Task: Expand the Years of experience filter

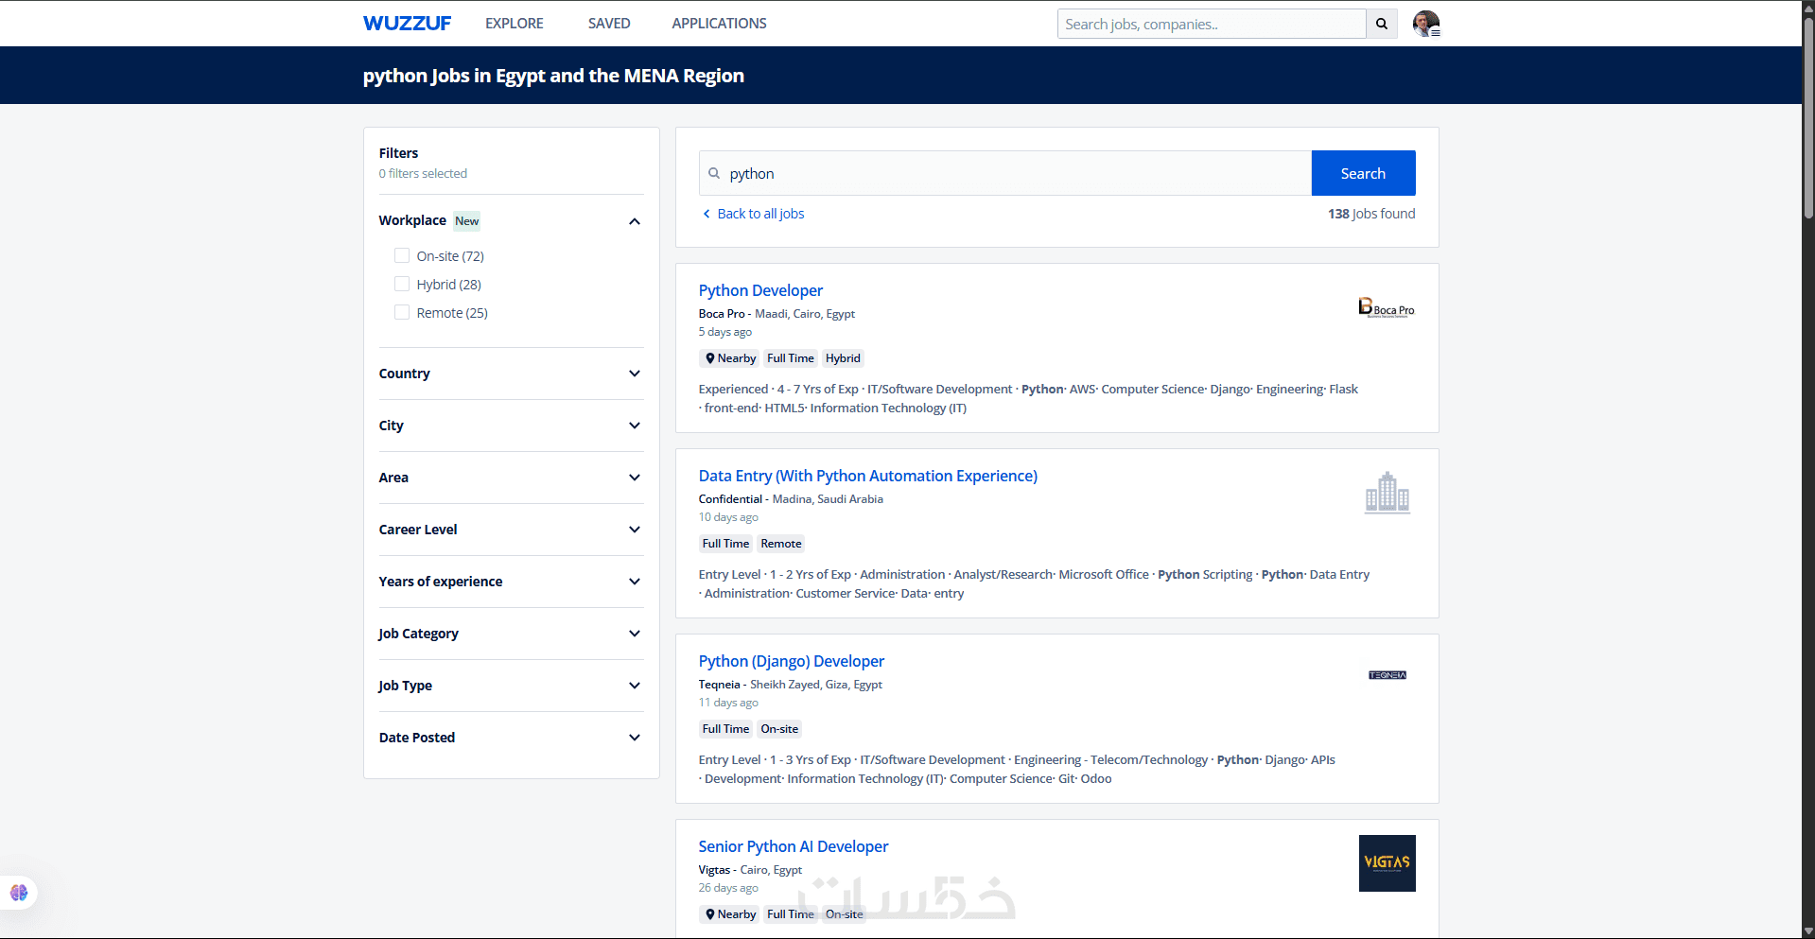Action: tap(511, 582)
